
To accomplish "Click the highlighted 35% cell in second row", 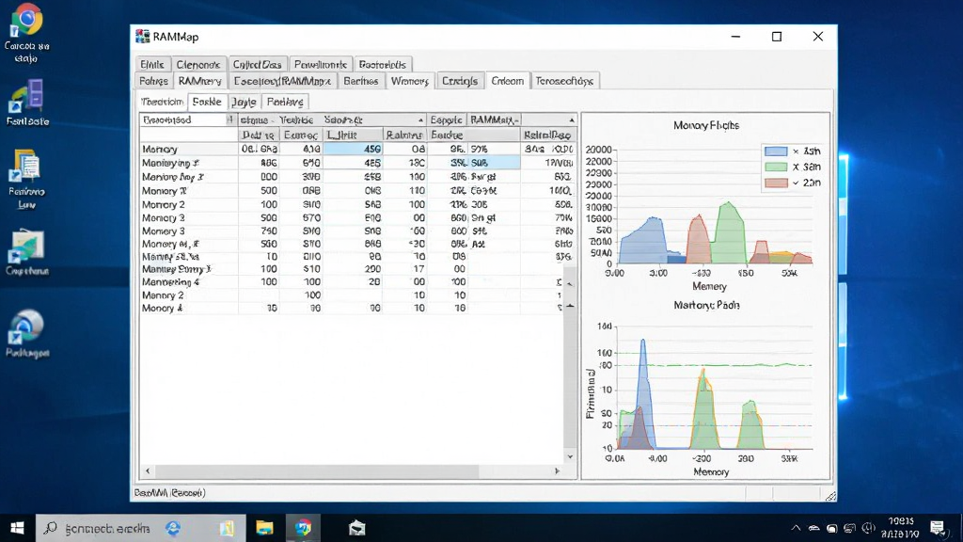I will (448, 163).
